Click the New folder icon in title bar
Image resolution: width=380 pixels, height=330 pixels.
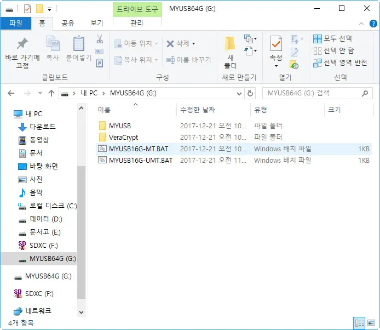click(39, 9)
